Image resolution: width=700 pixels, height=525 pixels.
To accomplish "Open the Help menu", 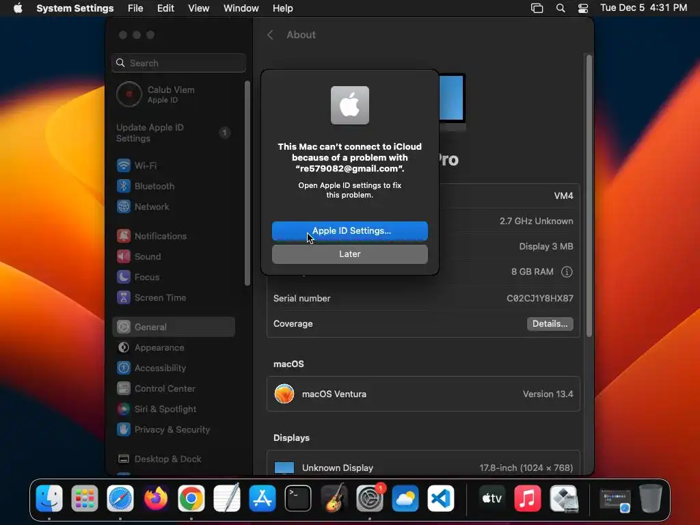I will coord(282,8).
